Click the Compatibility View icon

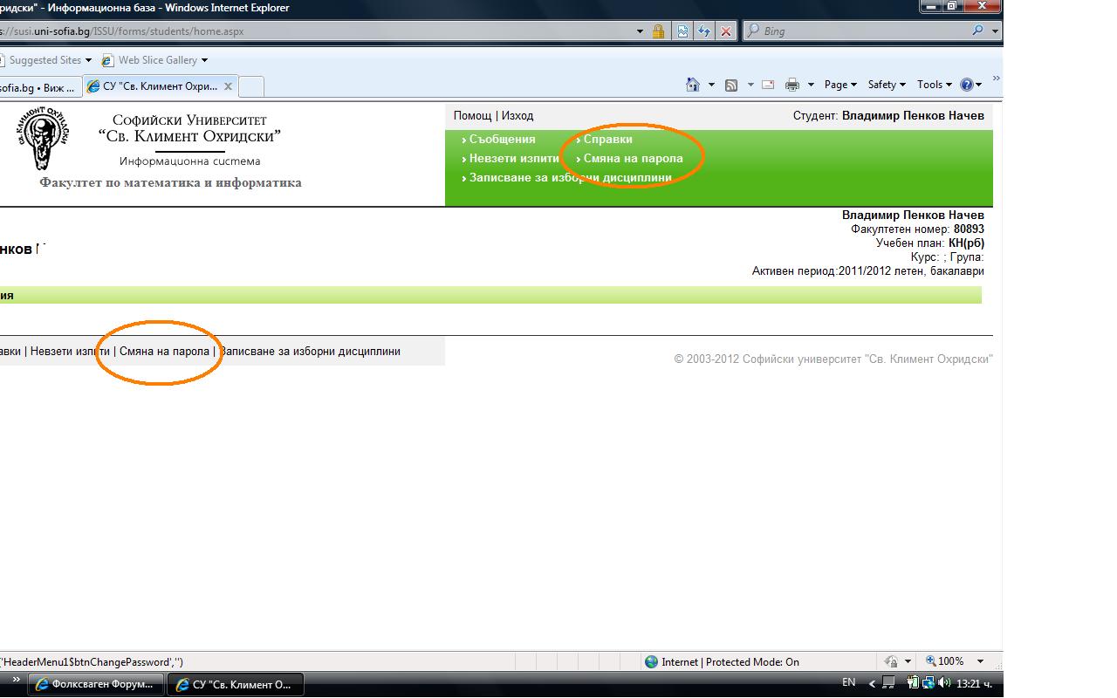pyautogui.click(x=682, y=31)
